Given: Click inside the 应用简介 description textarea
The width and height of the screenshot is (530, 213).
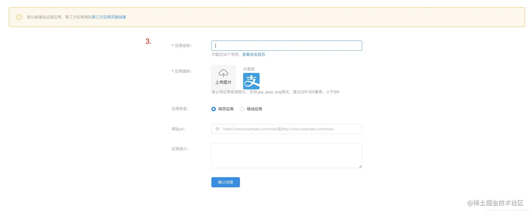Looking at the screenshot, I should coord(286,155).
